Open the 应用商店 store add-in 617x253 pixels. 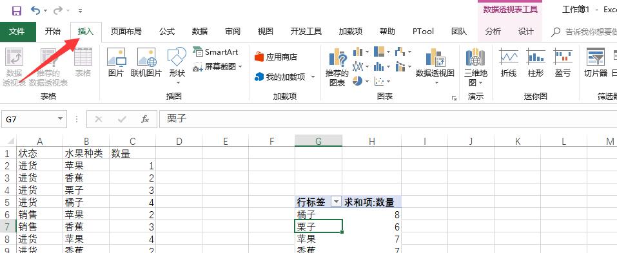pos(276,57)
